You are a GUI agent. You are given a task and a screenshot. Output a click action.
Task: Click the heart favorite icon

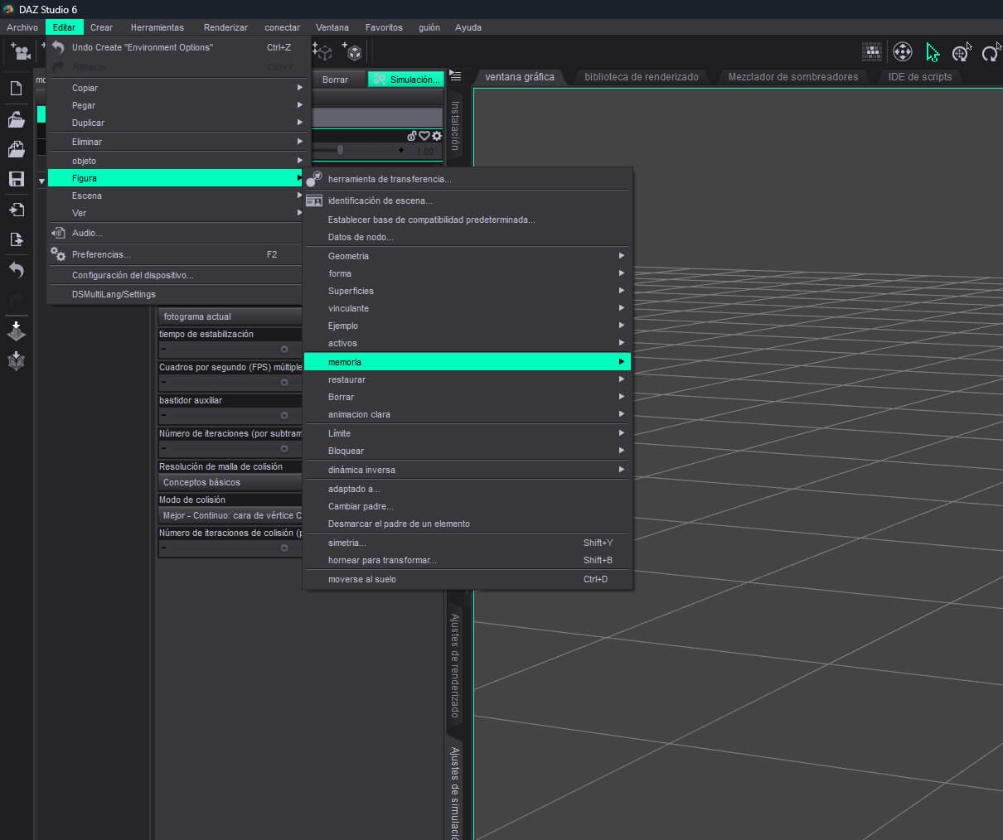[x=424, y=136]
